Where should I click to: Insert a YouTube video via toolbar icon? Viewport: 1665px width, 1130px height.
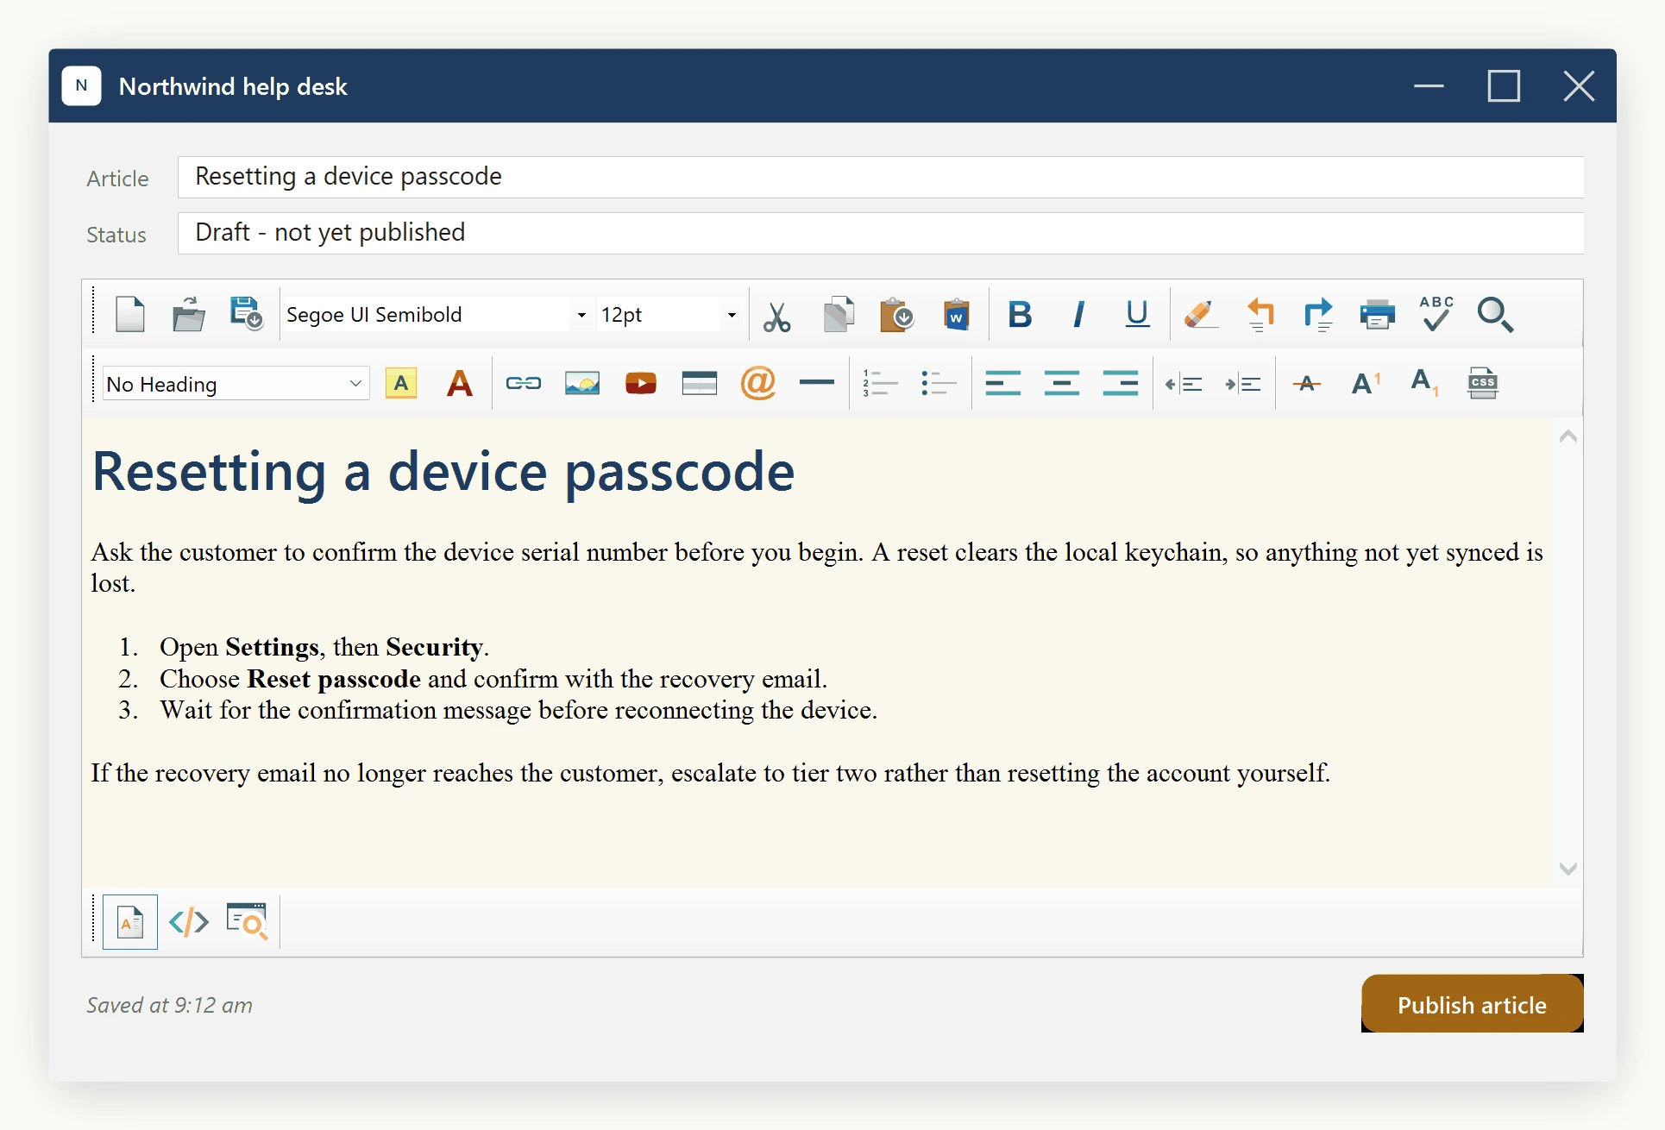(641, 383)
